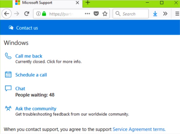180x134 pixels.
Task: Save page to Pocket icon
Action: coord(96,14)
